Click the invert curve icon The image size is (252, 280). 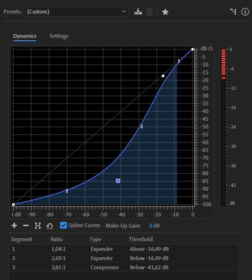coord(38,226)
